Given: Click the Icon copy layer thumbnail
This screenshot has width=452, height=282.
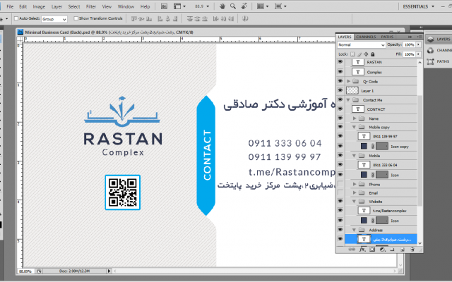Looking at the screenshot, I should pos(364,146).
